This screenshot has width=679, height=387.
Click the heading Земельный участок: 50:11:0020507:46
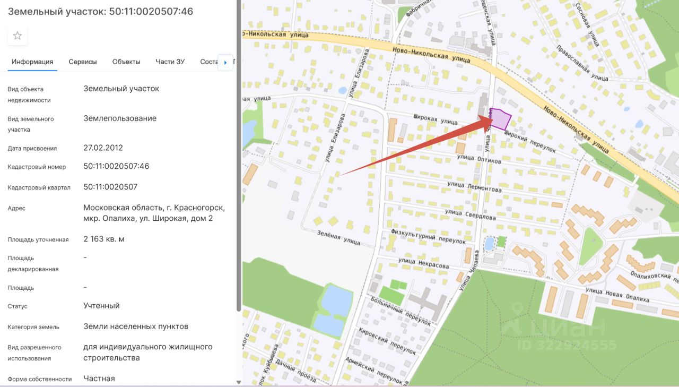point(100,11)
